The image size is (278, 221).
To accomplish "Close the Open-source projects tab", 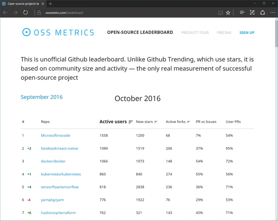I will (x=43, y=4).
